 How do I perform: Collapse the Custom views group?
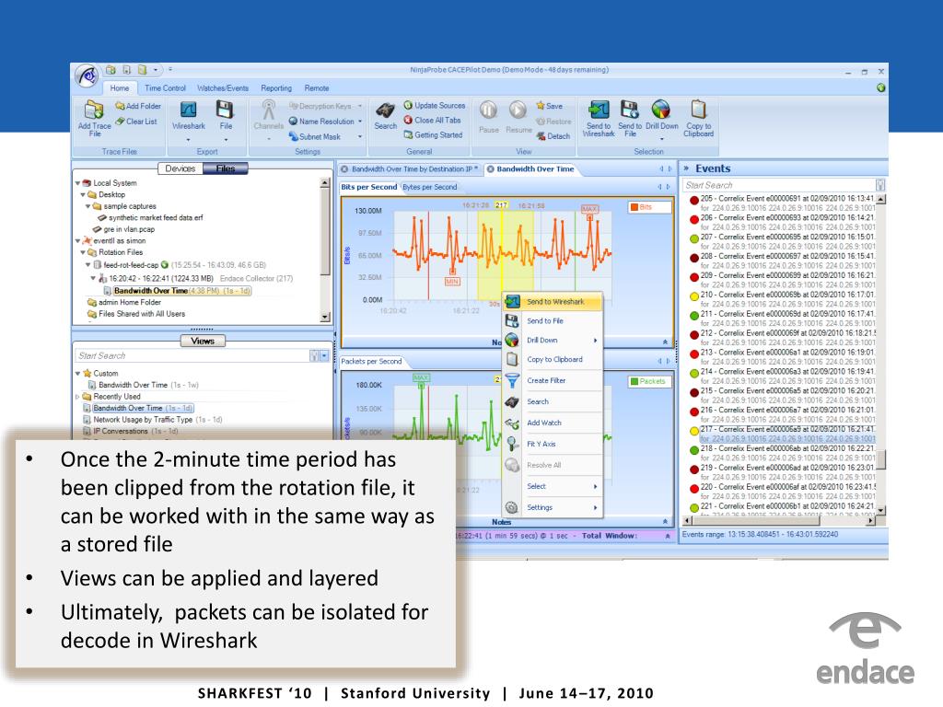[x=77, y=374]
